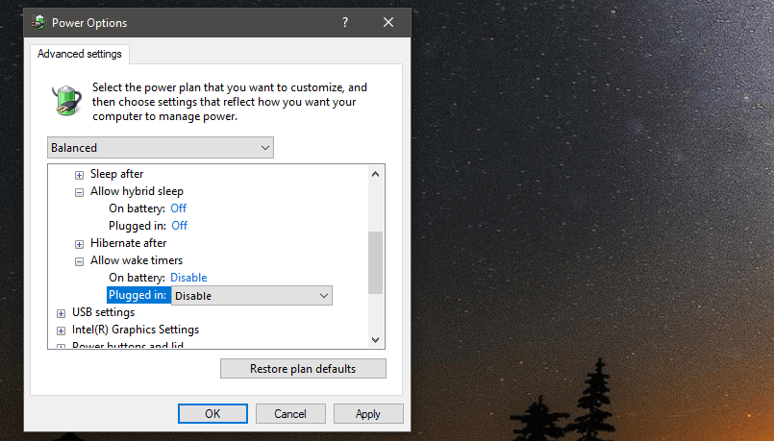The width and height of the screenshot is (774, 441).
Task: Click the Apply button
Action: pos(368,413)
